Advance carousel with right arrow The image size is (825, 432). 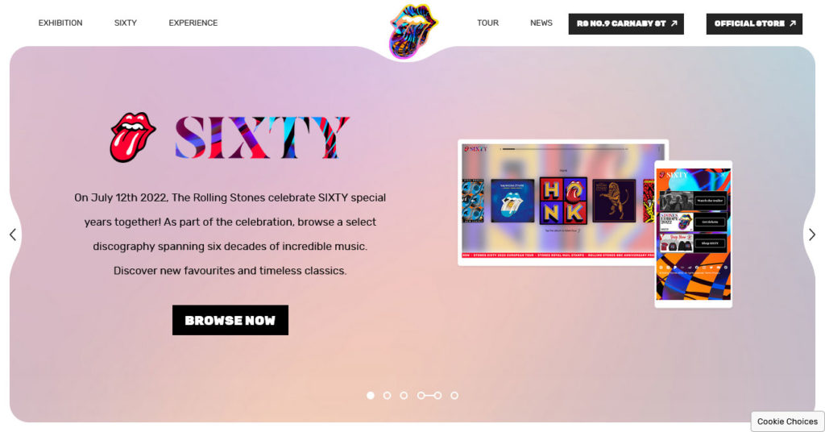[x=812, y=235]
